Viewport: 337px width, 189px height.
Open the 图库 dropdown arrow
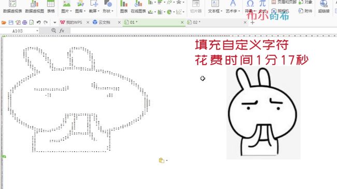tap(85, 11)
